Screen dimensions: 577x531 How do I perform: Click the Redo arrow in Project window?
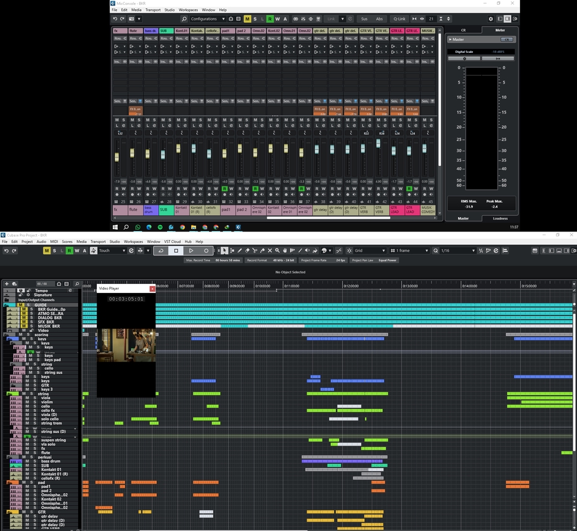pos(14,251)
